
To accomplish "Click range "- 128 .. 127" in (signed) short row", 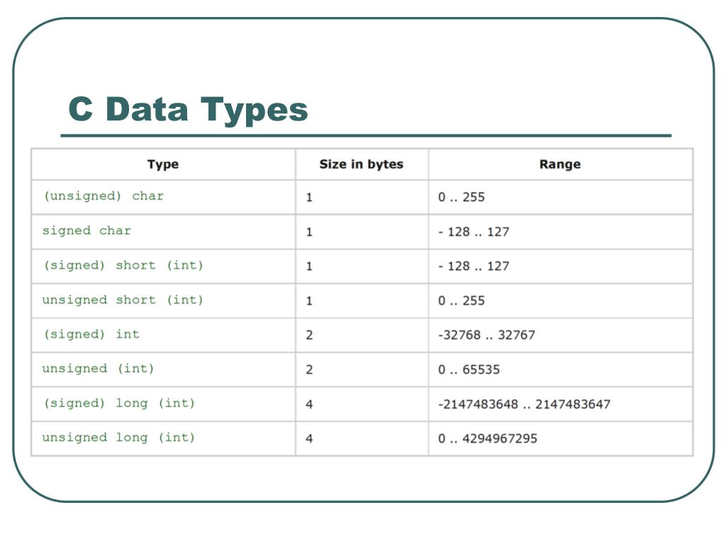I will coord(474,266).
